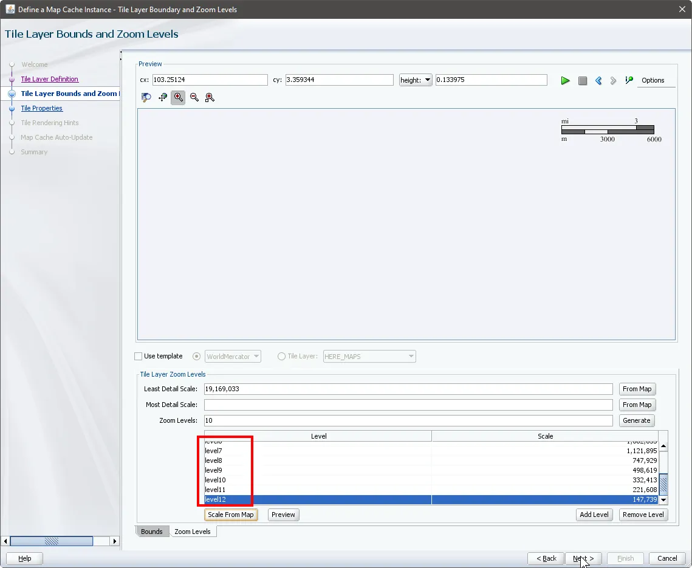Click the zoom levels table scrollbar thumb
This screenshot has height=568, width=692.
[x=663, y=484]
